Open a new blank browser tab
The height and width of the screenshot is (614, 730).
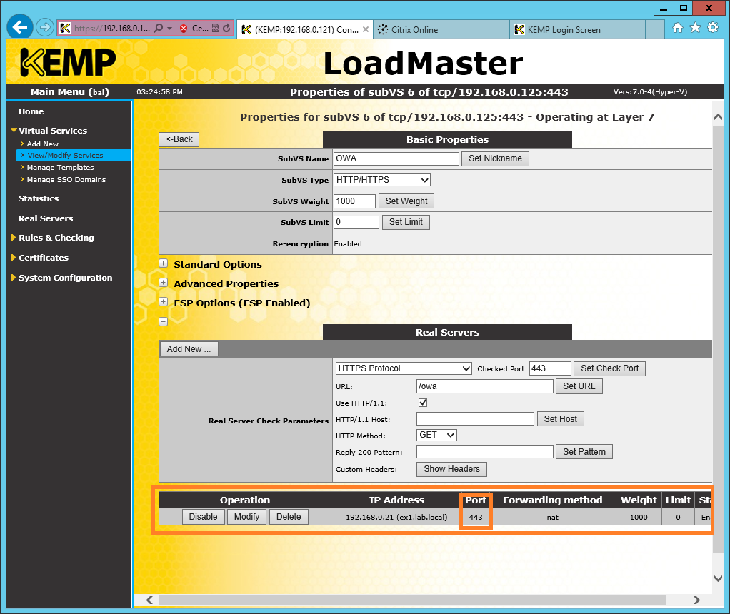click(654, 29)
